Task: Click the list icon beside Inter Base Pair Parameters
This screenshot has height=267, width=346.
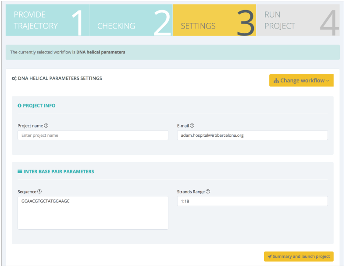Action: (20, 171)
